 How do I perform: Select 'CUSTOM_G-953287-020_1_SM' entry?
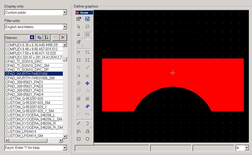point(34,111)
